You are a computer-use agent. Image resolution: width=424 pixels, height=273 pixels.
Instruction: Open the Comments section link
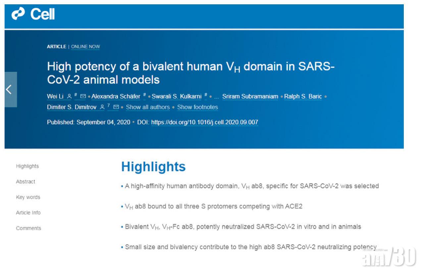[x=28, y=228]
